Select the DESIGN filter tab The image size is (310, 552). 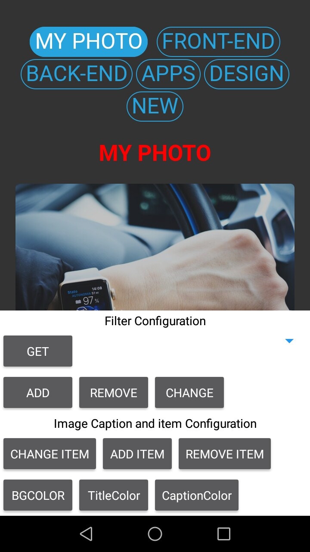(246, 74)
